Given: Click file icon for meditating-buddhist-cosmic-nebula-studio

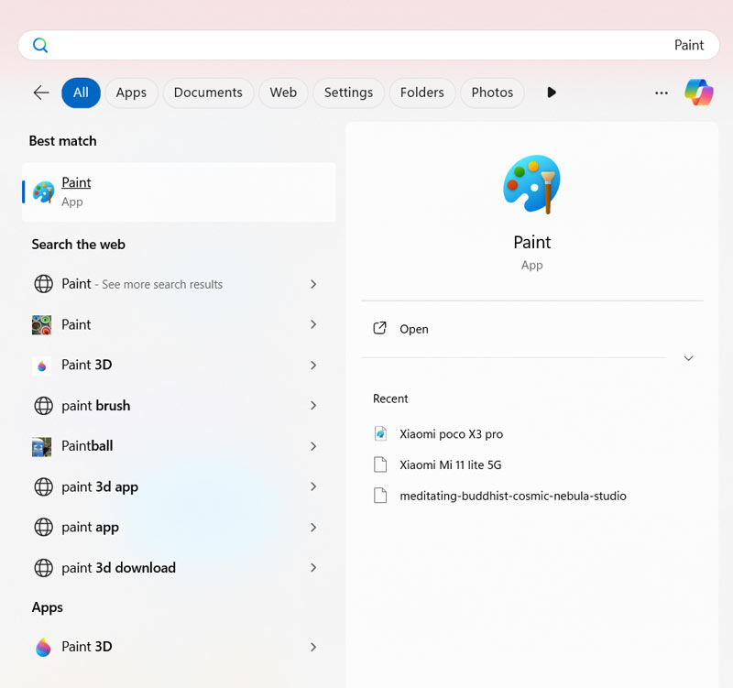Looking at the screenshot, I should 380,496.
